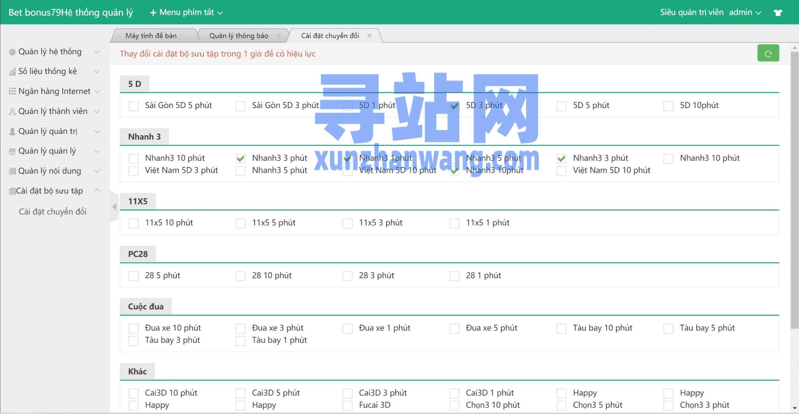
Task: Enable the Sài Gòn 5D 5 phút checkbox
Action: point(133,106)
